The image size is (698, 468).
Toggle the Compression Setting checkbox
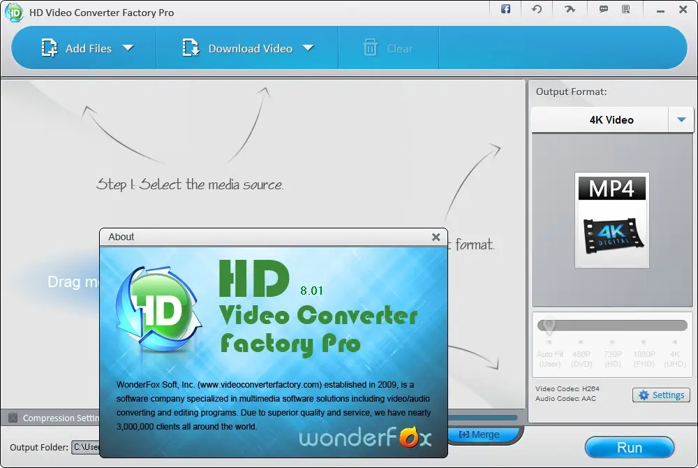[13, 418]
